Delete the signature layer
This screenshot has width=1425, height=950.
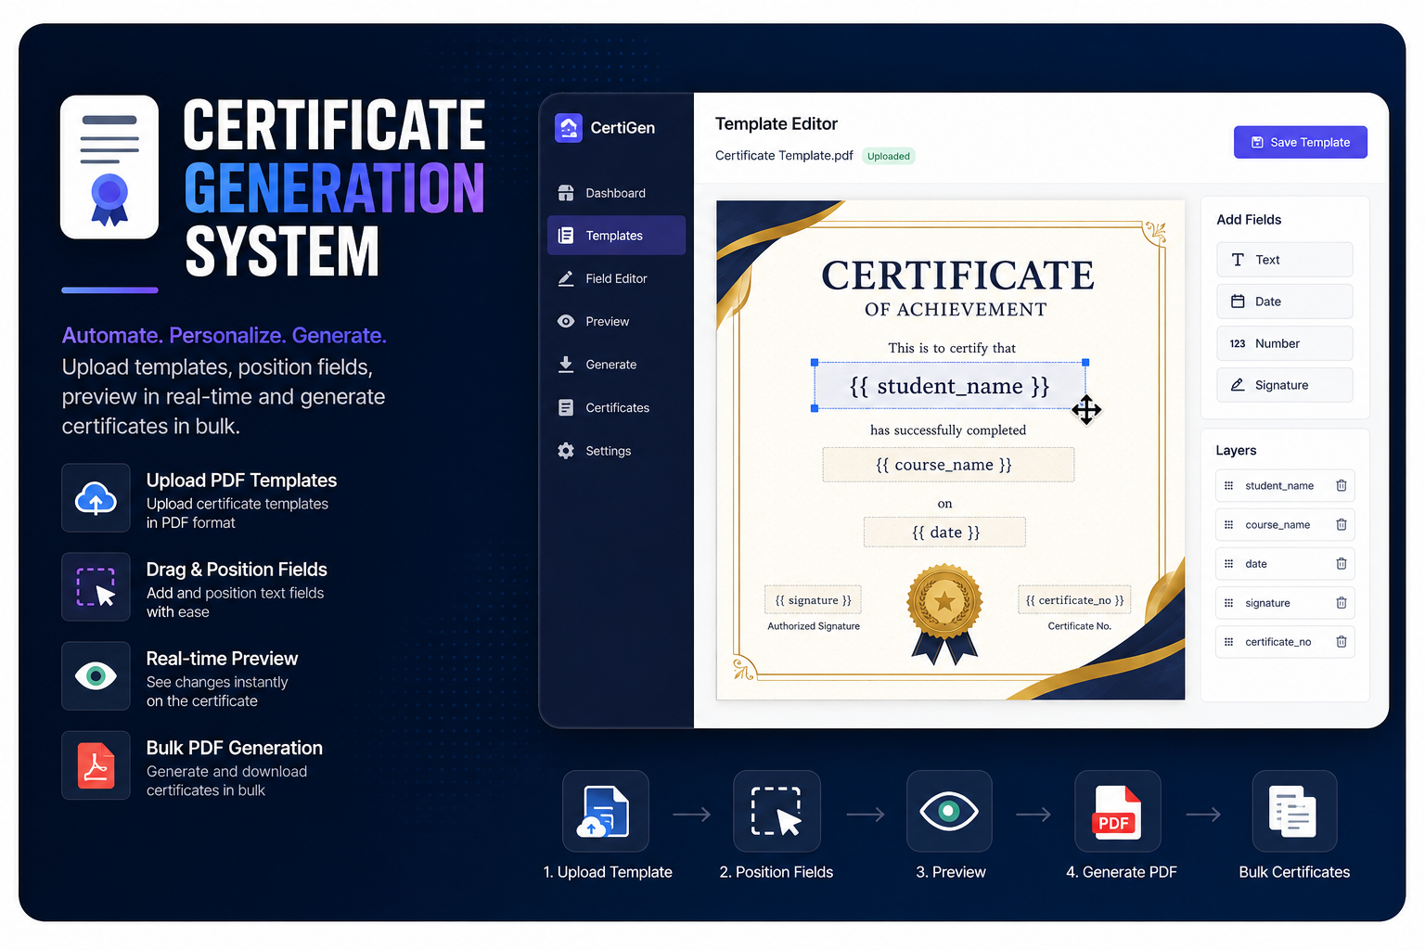[x=1341, y=602]
